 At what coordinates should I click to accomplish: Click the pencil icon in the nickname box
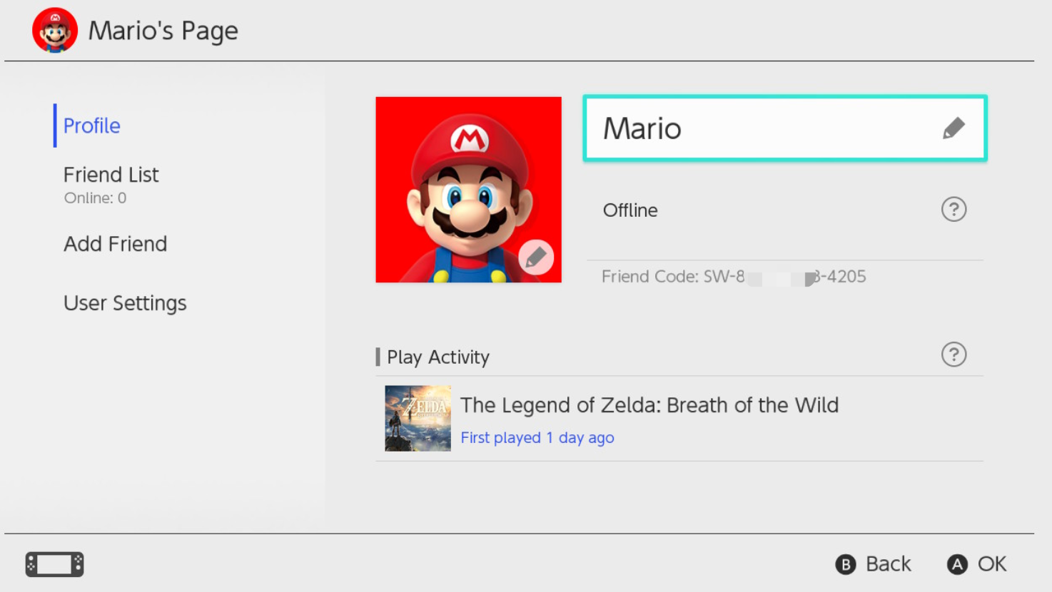[954, 128]
